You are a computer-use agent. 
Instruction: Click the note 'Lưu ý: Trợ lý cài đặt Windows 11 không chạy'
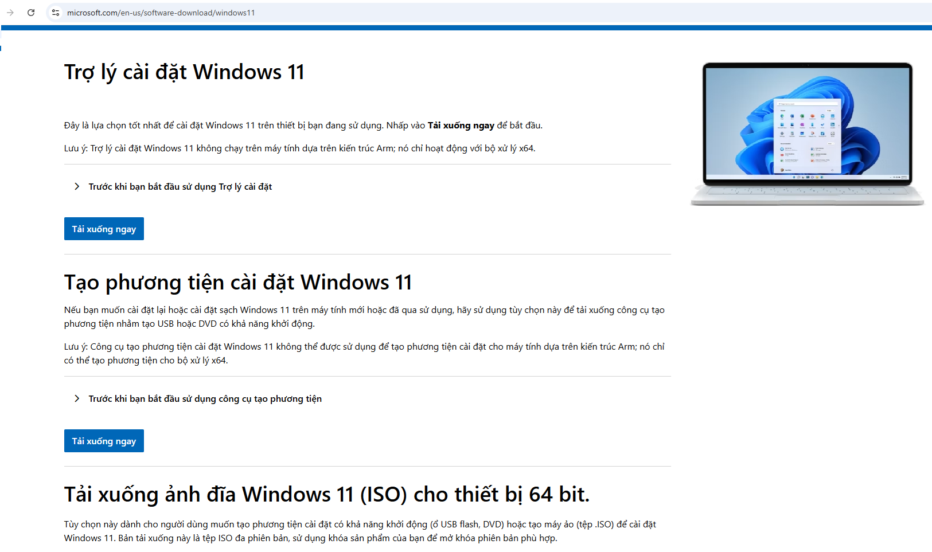pyautogui.click(x=300, y=148)
